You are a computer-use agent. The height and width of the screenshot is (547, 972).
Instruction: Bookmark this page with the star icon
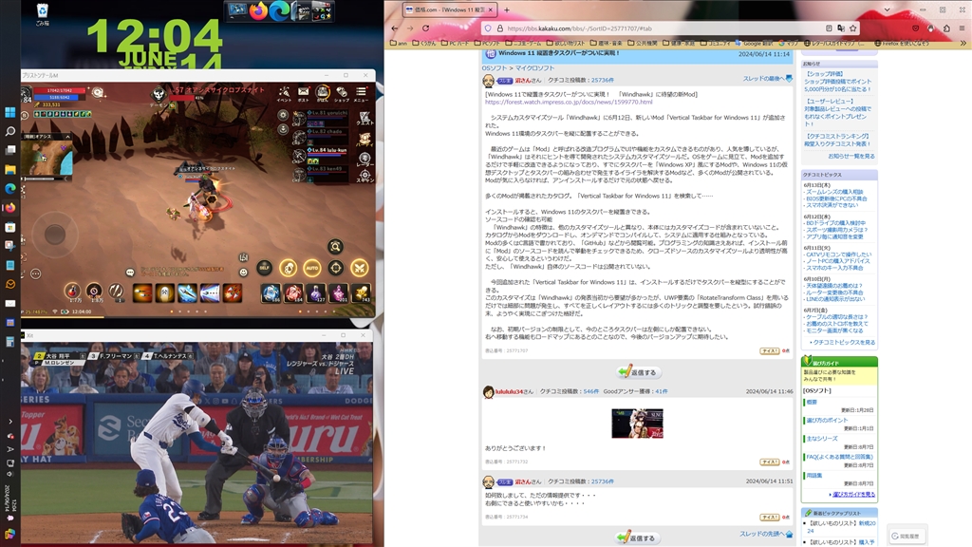[853, 28]
